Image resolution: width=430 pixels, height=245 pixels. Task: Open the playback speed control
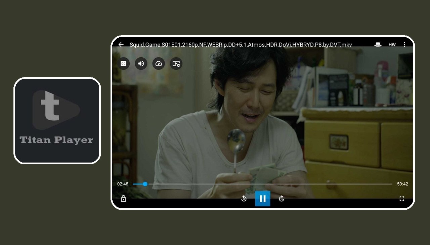pyautogui.click(x=159, y=64)
